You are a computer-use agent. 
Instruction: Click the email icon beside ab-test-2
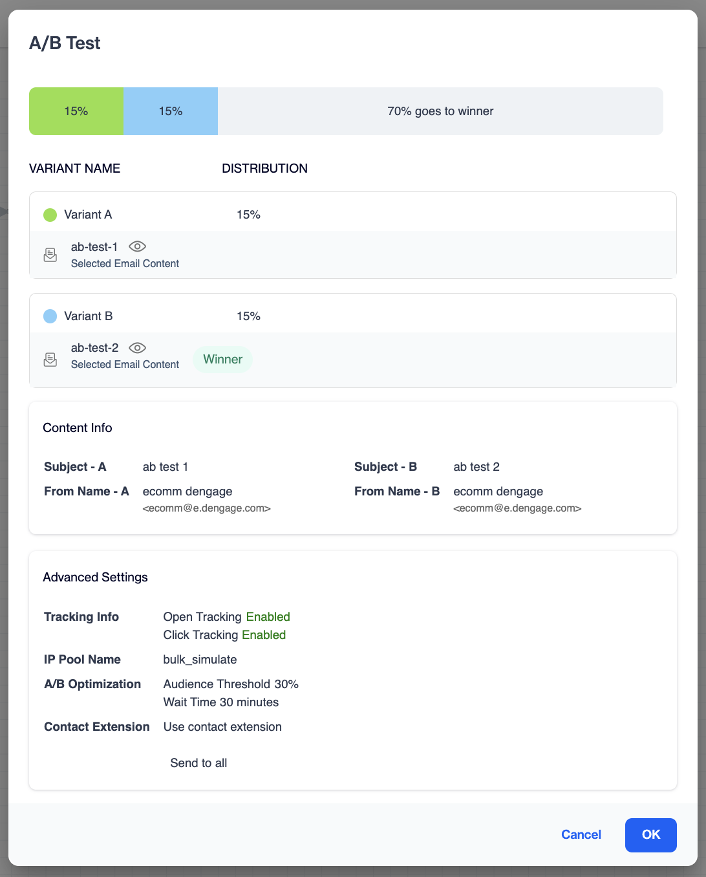click(50, 360)
